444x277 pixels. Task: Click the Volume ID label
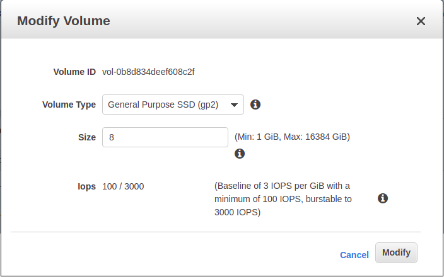pos(74,72)
